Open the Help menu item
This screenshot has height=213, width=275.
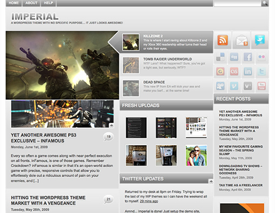tap(49, 3)
